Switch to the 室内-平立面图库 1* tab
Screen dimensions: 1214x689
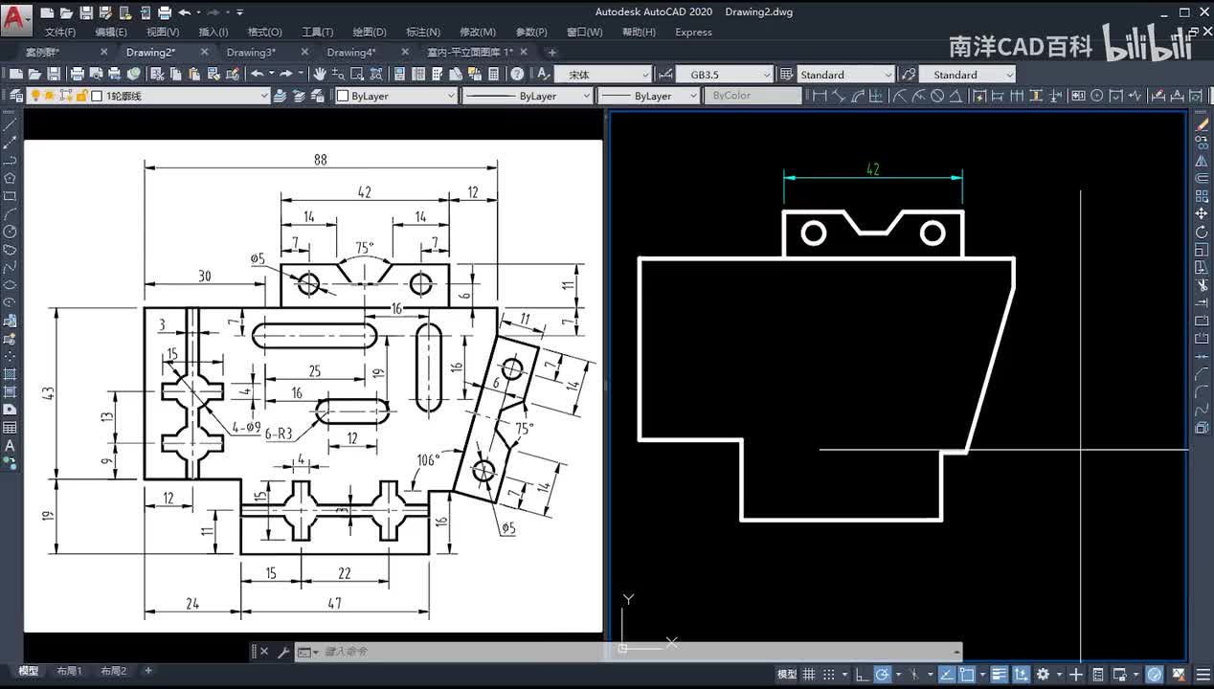coord(469,52)
